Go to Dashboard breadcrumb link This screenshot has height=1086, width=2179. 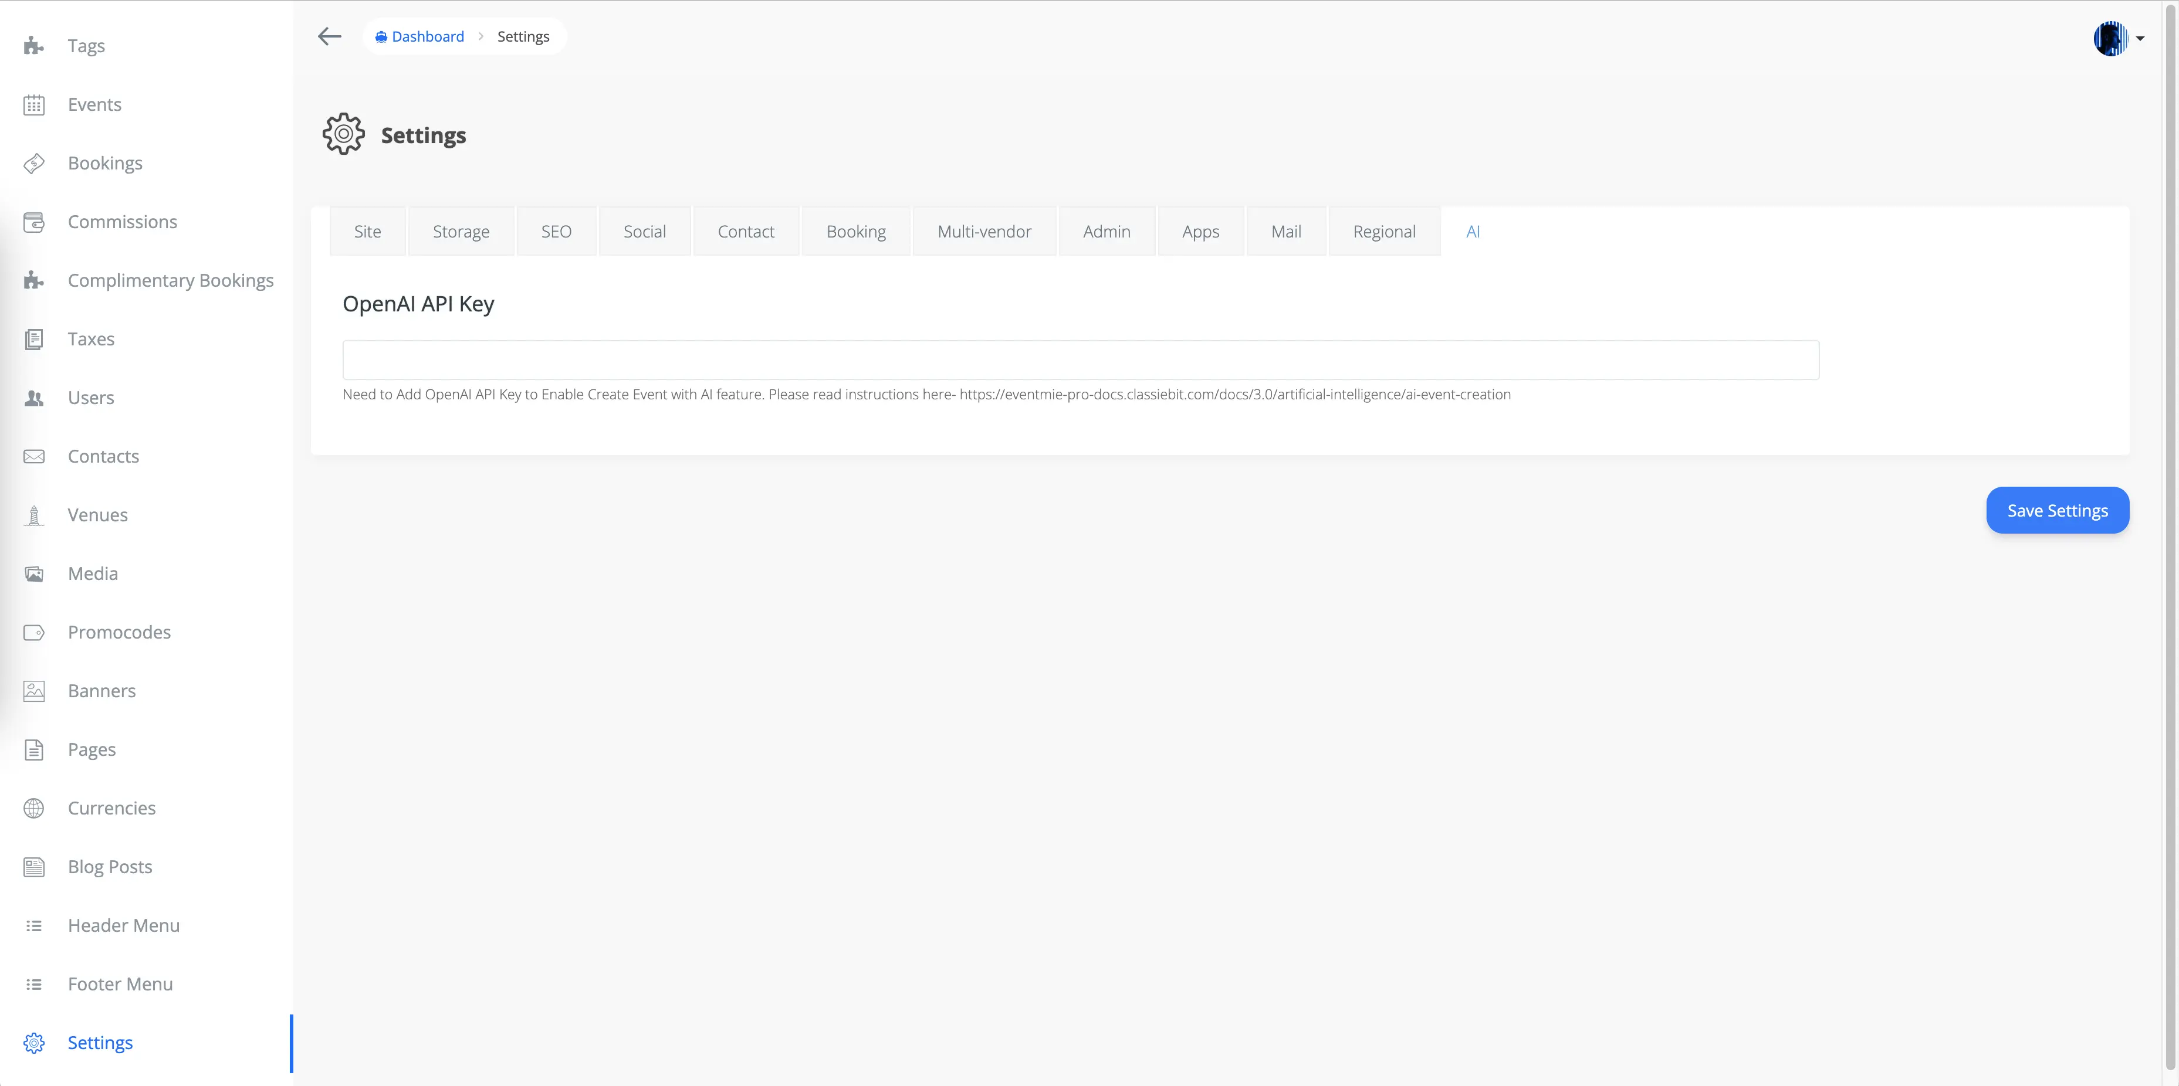coord(427,36)
